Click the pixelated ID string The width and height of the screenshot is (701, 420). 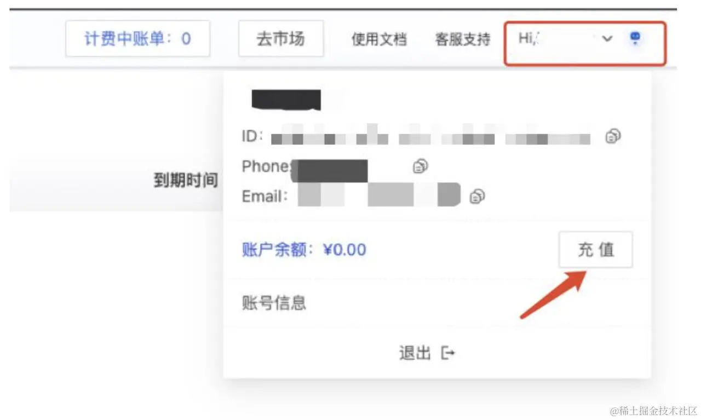click(431, 137)
